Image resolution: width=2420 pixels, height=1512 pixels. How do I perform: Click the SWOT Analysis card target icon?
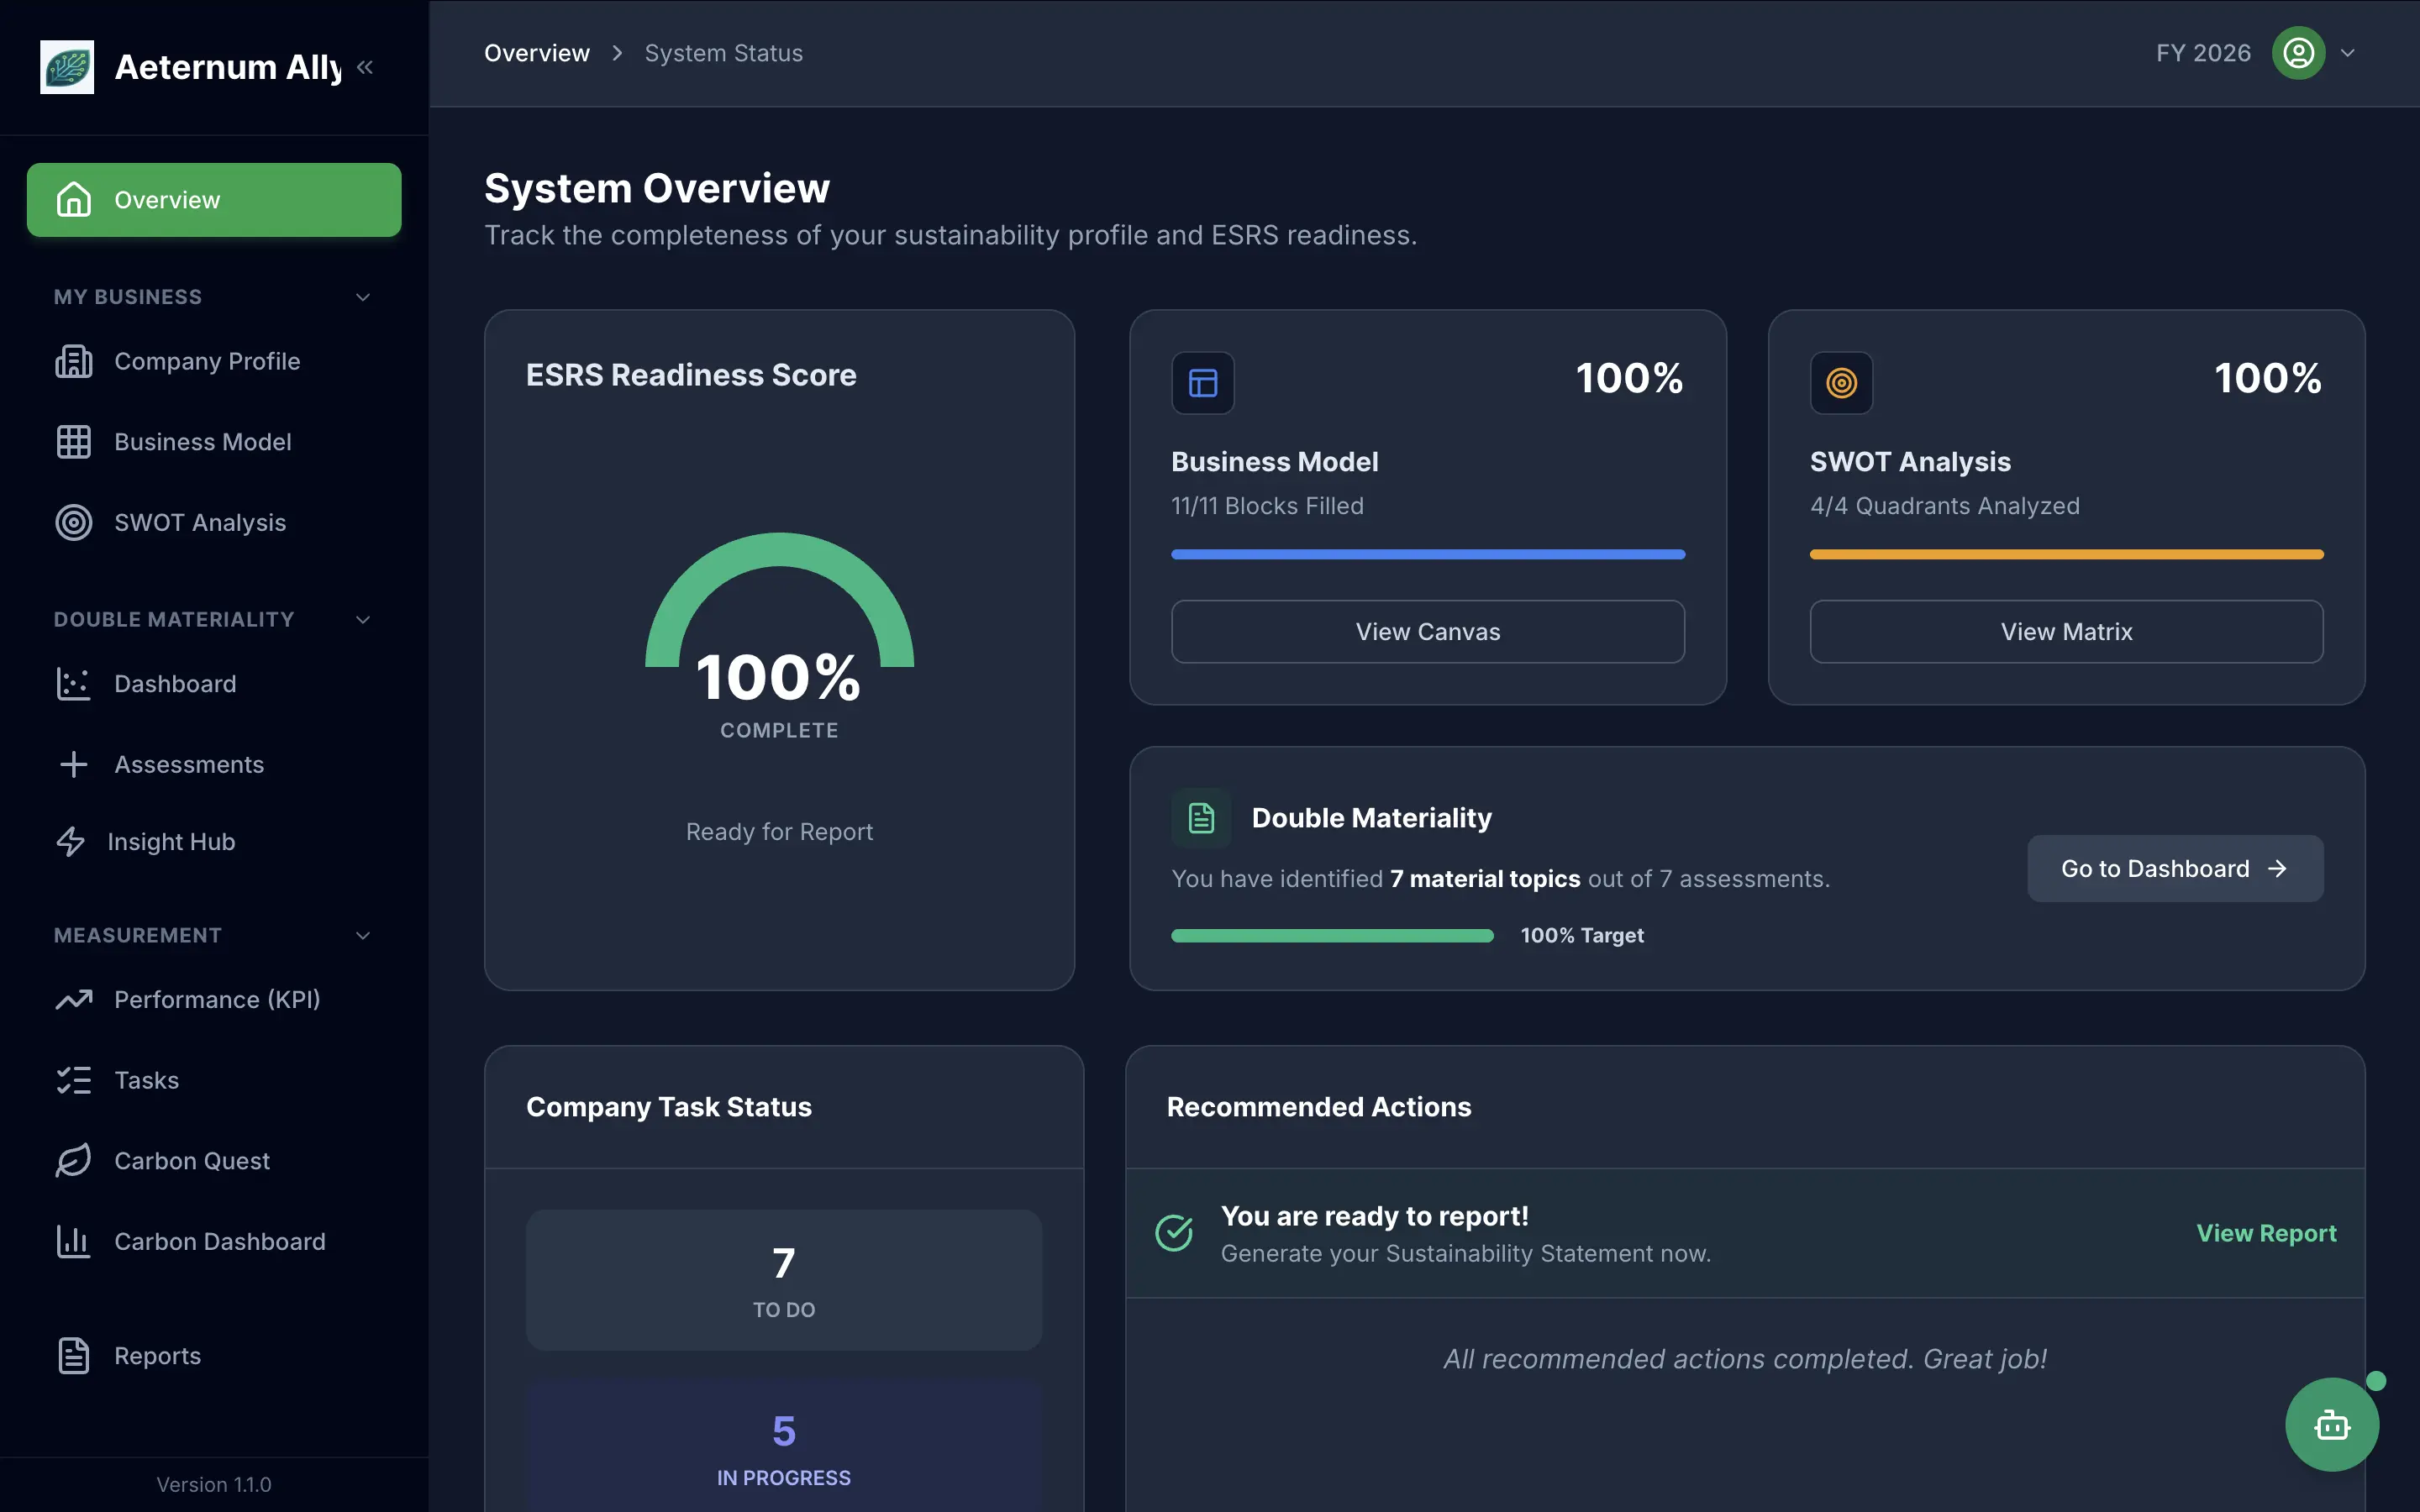pyautogui.click(x=1841, y=383)
